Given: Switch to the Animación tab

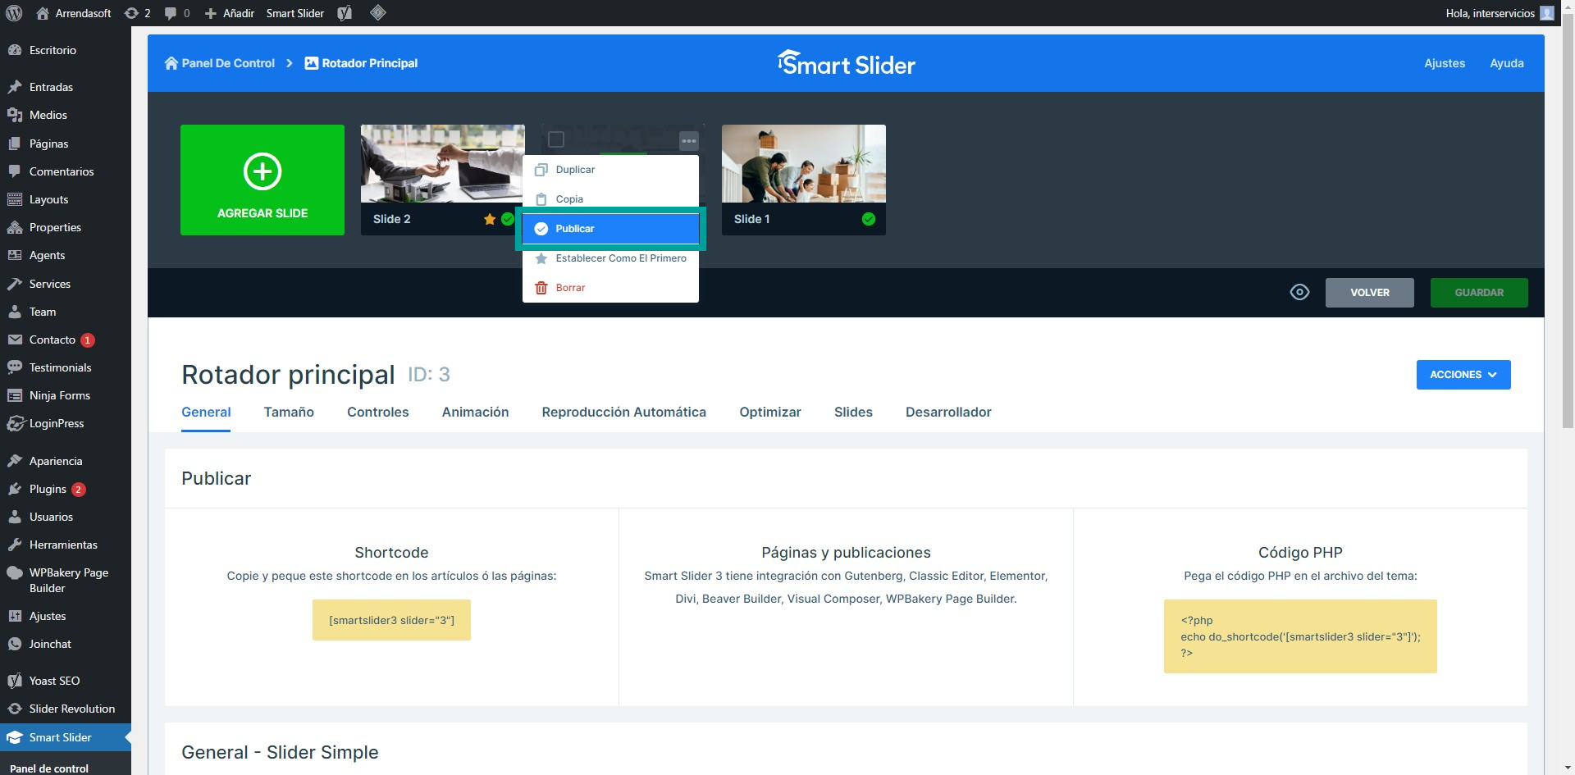Looking at the screenshot, I should tap(475, 412).
